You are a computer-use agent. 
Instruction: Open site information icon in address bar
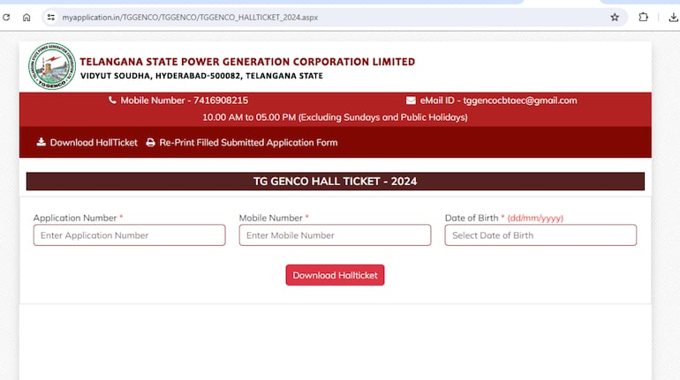pyautogui.click(x=50, y=18)
